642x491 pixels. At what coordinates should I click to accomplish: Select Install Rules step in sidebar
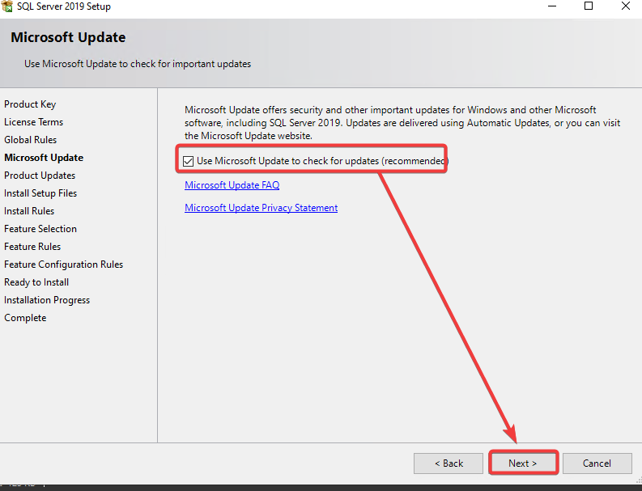tap(29, 211)
